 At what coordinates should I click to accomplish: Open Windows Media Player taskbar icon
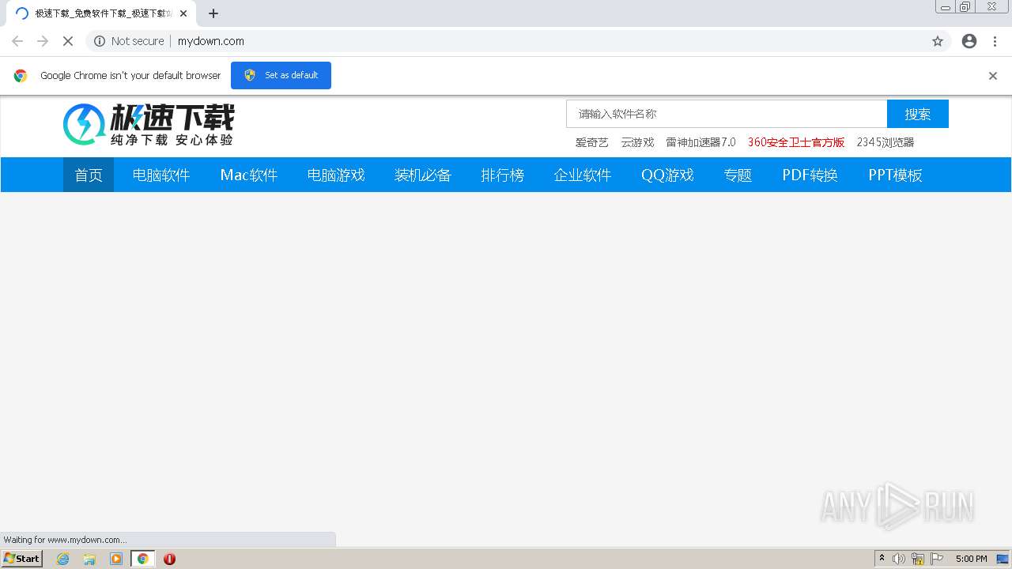click(x=116, y=559)
